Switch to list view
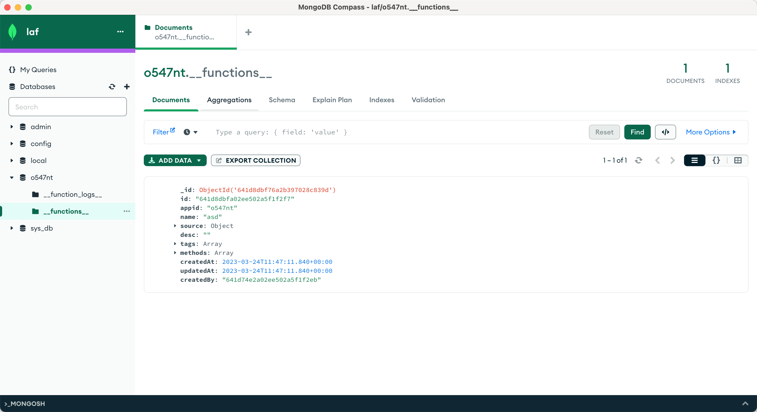Screen dimensions: 757x412 694,160
